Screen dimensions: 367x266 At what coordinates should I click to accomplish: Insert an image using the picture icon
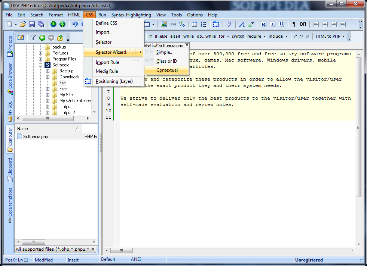coord(164,24)
